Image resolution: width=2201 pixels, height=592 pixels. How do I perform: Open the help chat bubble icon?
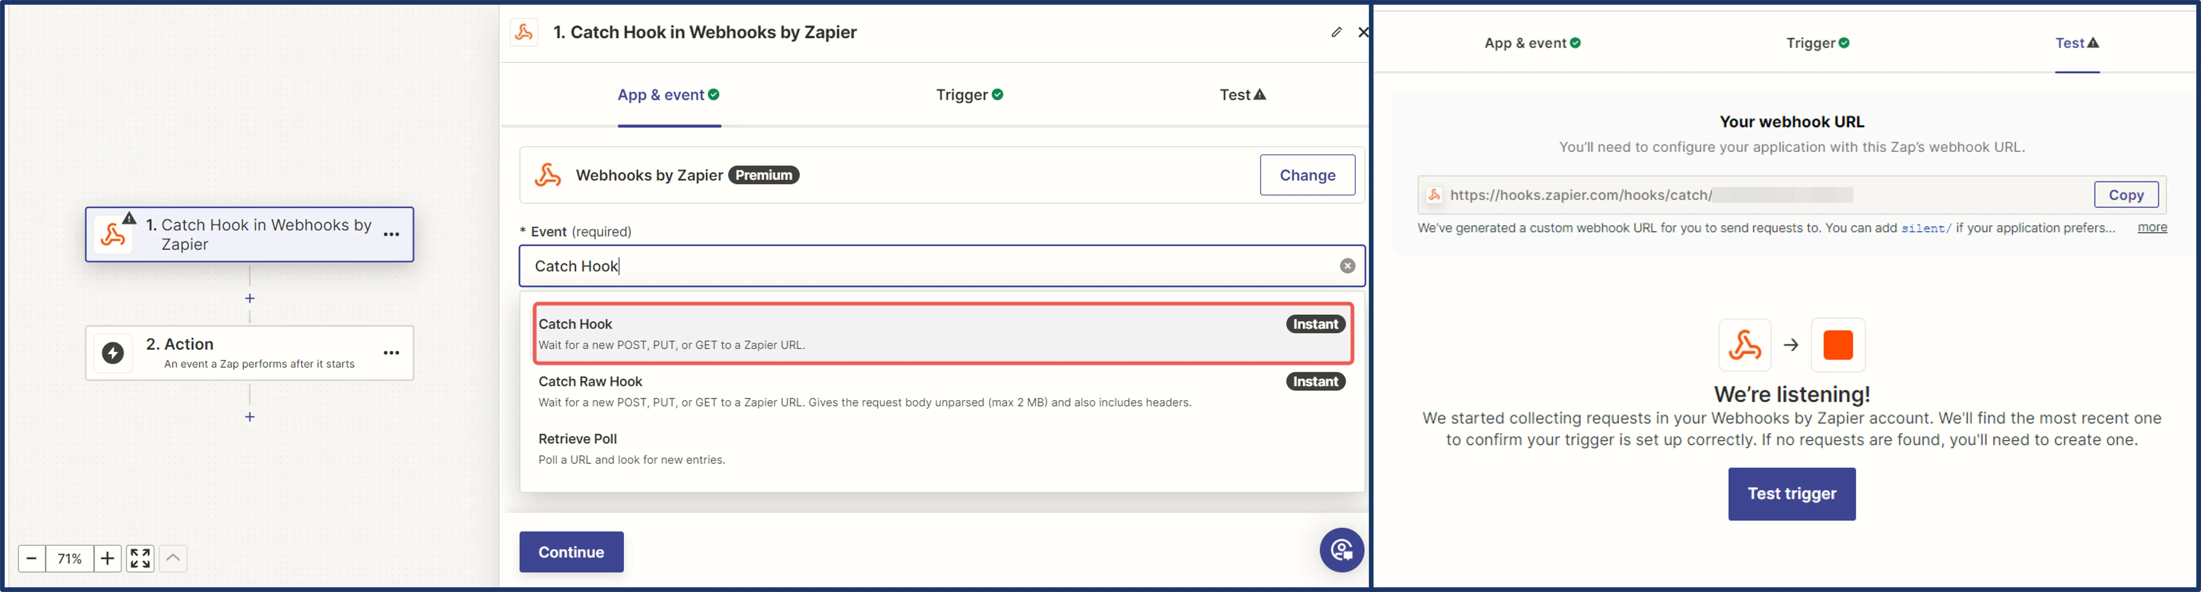point(1342,550)
